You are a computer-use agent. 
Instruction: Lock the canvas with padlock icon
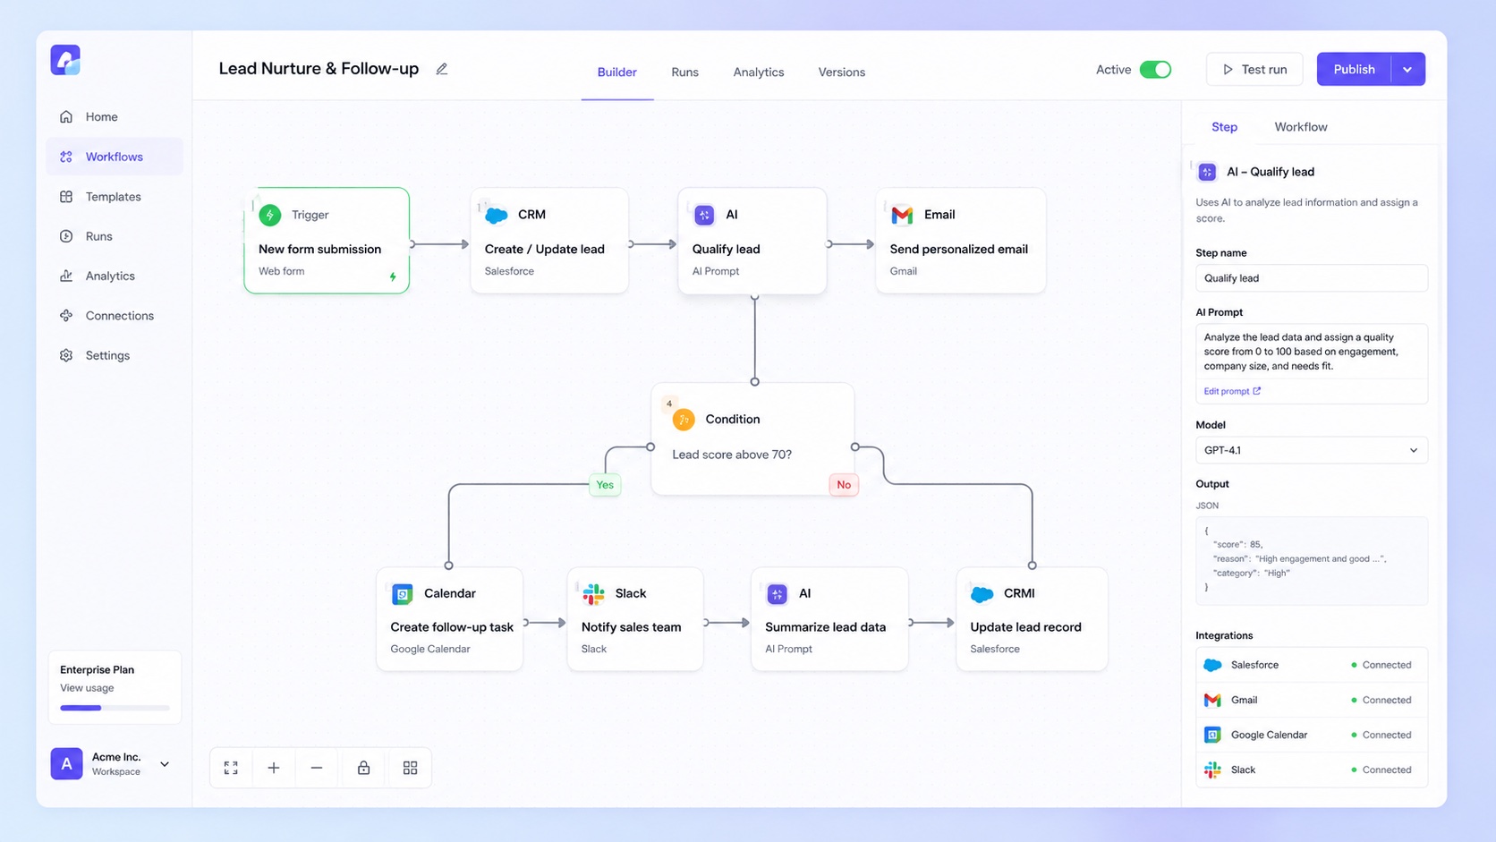point(363,768)
